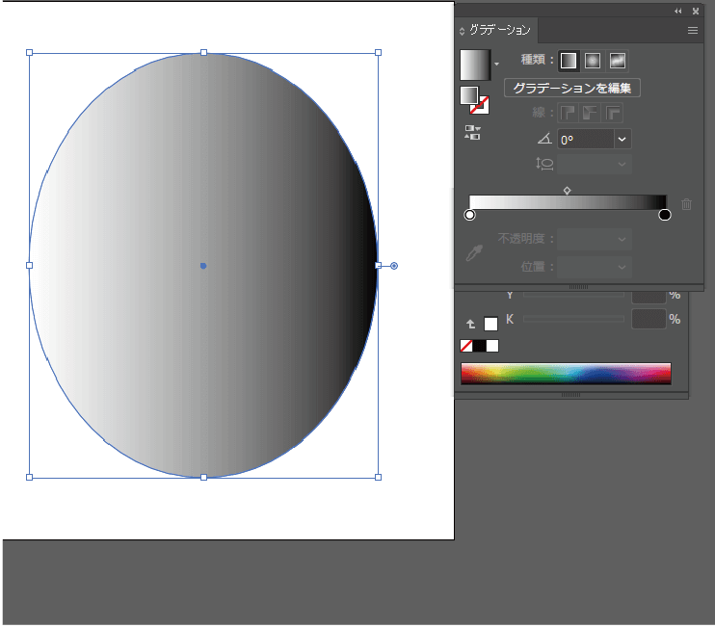Open the Gradient panel menu icon

click(x=693, y=31)
